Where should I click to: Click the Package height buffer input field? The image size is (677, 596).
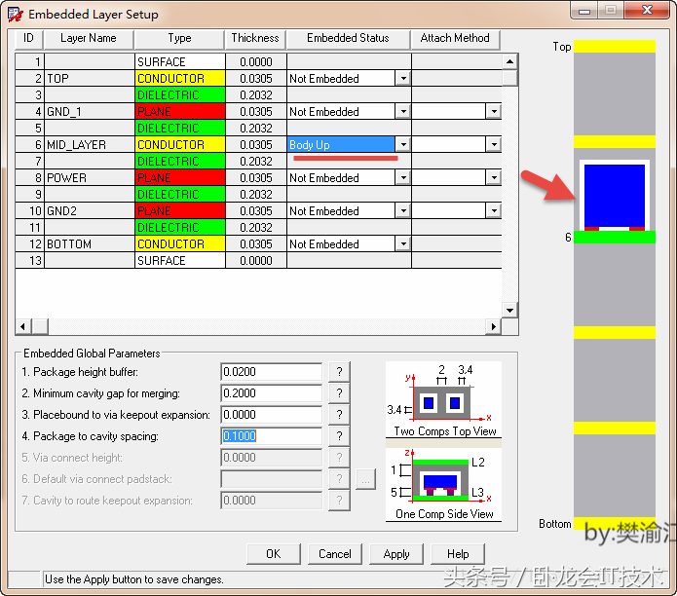271,372
